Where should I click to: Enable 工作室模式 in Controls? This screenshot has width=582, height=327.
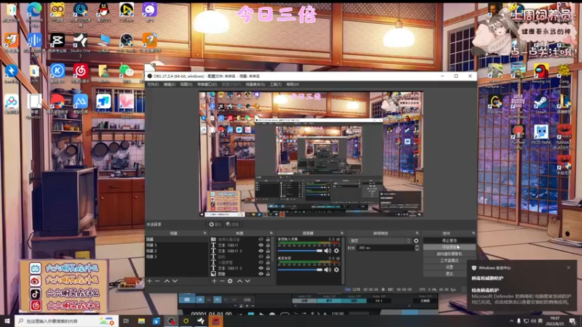point(449,261)
